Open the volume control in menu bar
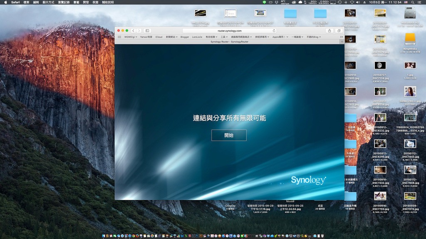Image resolution: width=426 pixels, height=239 pixels. click(358, 2)
